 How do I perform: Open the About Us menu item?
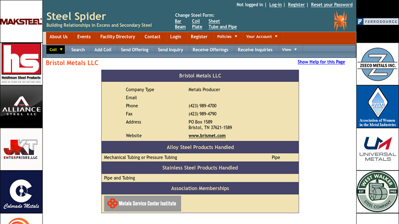(x=58, y=36)
